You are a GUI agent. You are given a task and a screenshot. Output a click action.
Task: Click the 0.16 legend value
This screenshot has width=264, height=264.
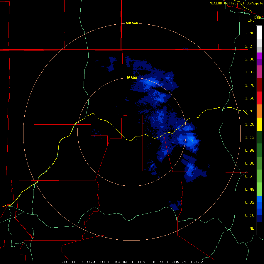pyautogui.click(x=250, y=215)
